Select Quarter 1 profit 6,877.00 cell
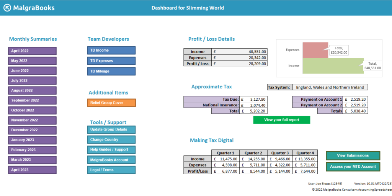 [225, 171]
